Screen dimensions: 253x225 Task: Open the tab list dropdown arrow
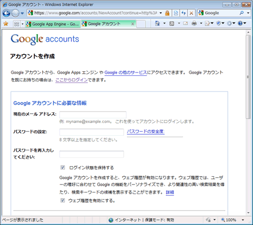(x=22, y=24)
